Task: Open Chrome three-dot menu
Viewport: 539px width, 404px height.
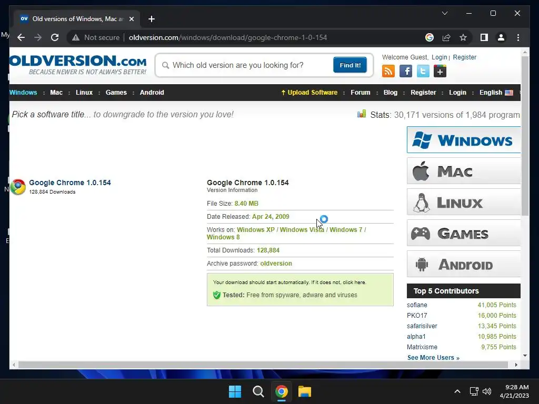Action: coord(518,37)
